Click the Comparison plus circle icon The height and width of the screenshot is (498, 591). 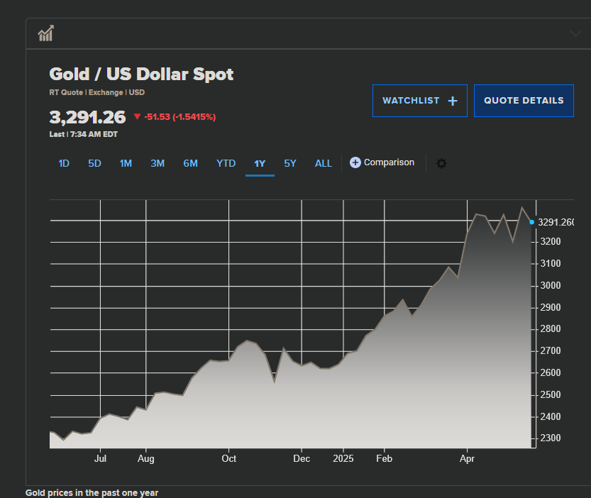(355, 162)
